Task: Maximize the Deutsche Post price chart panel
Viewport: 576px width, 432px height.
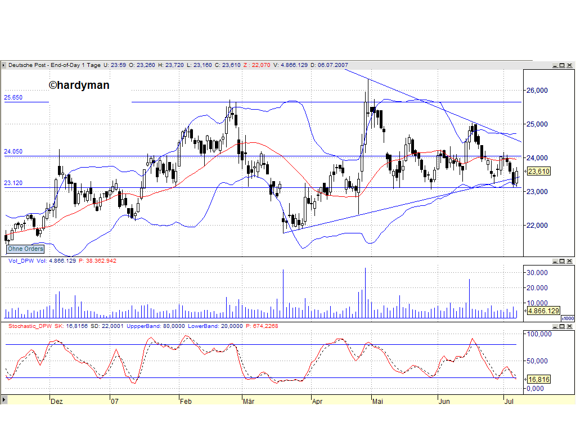Action: [562, 65]
